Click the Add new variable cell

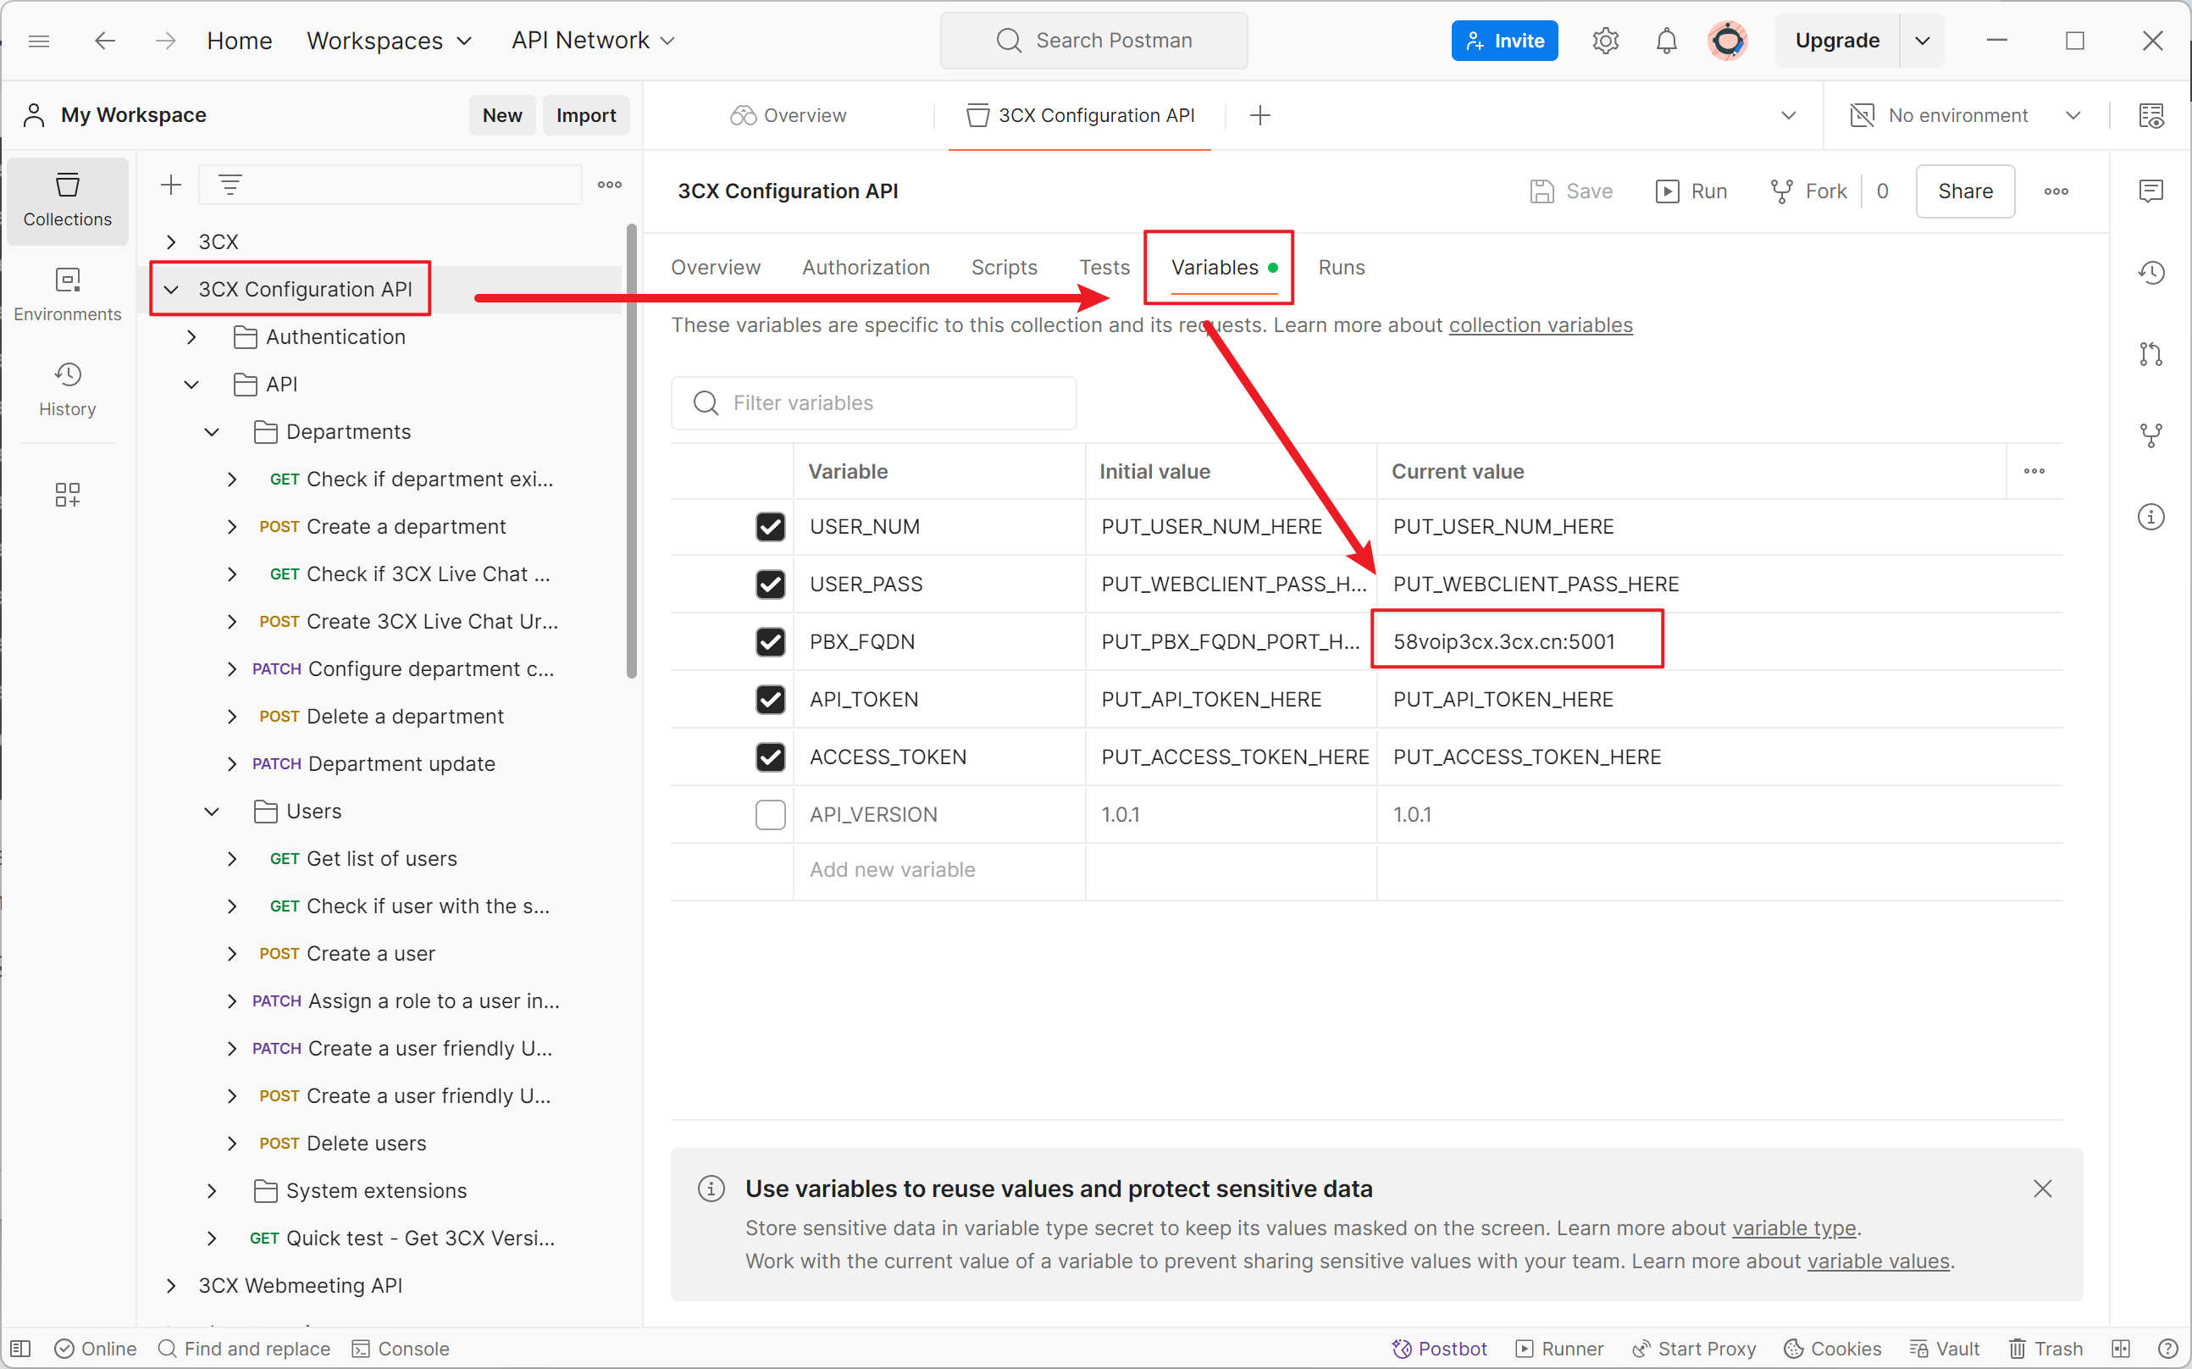coord(939,869)
